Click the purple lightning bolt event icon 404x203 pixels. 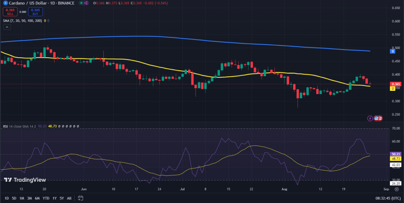coord(370,118)
